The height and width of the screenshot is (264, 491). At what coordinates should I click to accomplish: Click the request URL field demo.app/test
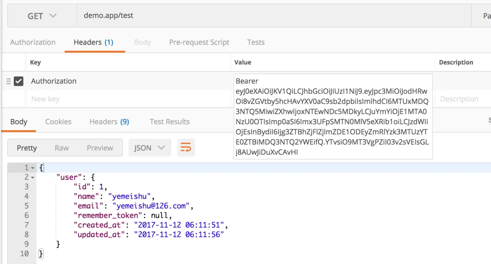click(274, 16)
